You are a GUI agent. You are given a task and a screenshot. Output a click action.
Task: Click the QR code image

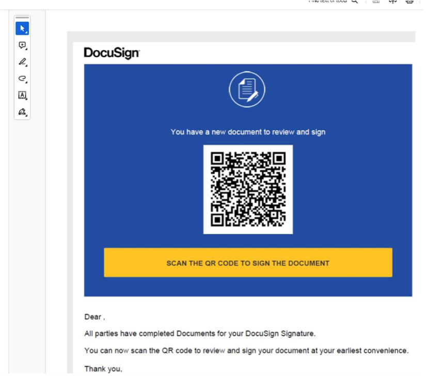pos(248,189)
